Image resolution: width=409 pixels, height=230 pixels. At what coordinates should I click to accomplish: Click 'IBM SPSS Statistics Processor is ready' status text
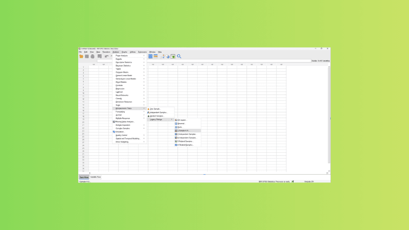point(274,181)
